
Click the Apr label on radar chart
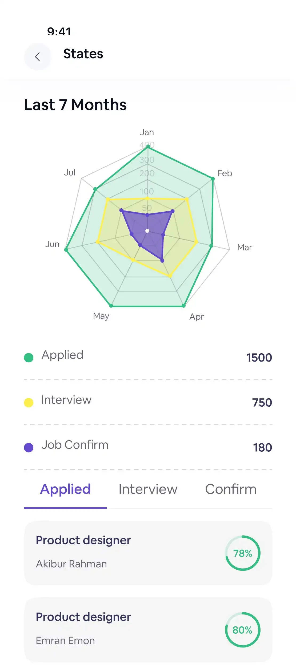point(197,317)
